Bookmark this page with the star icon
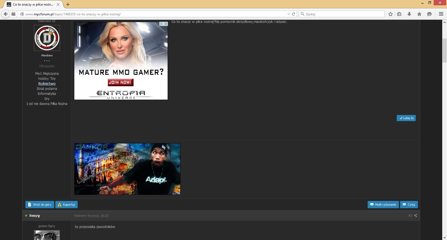Image resolution: width=447 pixels, height=240 pixels. coord(391,14)
